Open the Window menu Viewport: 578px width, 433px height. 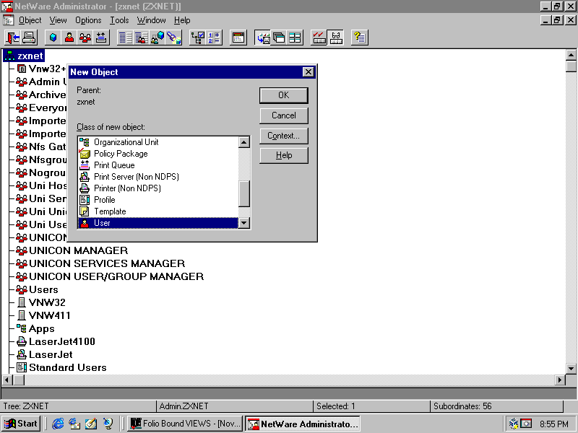[x=151, y=20]
